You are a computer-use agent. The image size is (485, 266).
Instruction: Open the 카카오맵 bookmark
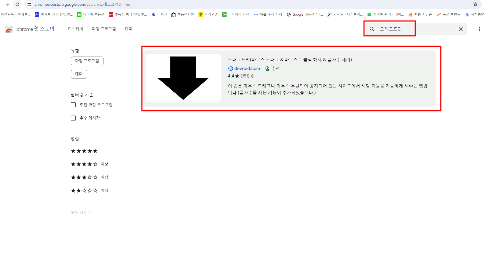pyautogui.click(x=208, y=14)
